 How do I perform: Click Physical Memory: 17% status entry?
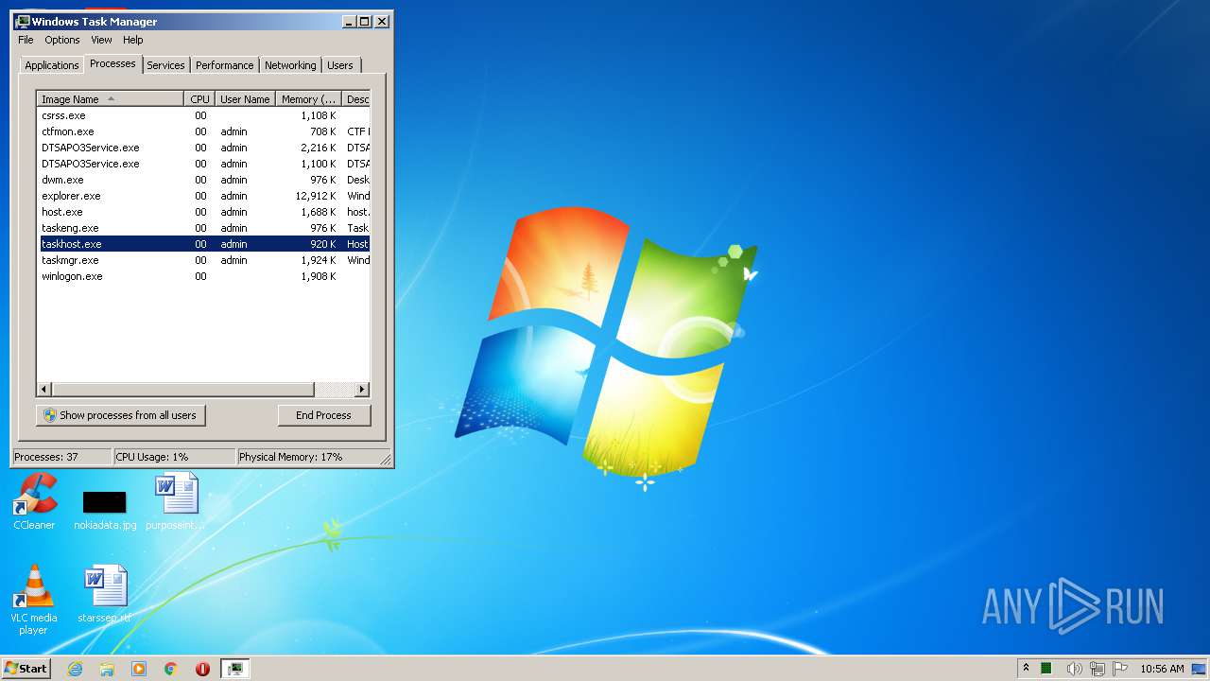307,457
